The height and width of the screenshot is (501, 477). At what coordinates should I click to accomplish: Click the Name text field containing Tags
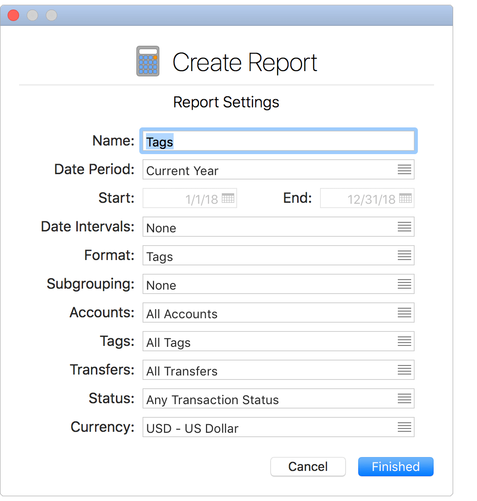(278, 141)
